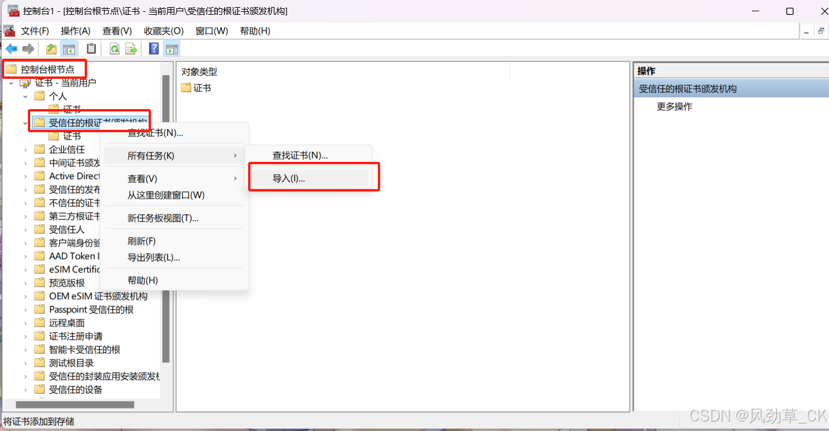Choose 导入(I)... from the submenu
Image resolution: width=829 pixels, height=431 pixels.
tap(309, 178)
